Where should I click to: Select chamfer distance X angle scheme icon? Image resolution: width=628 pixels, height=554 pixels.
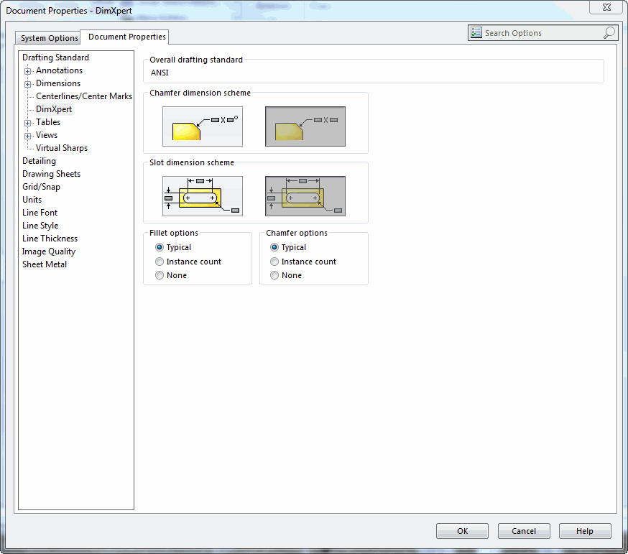(202, 126)
